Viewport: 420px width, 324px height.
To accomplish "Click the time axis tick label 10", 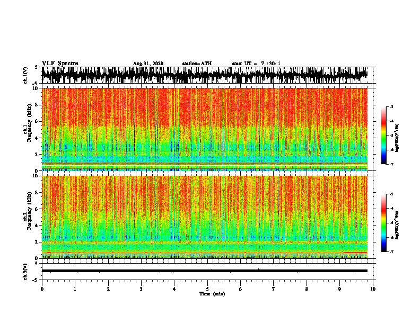I will point(373,289).
